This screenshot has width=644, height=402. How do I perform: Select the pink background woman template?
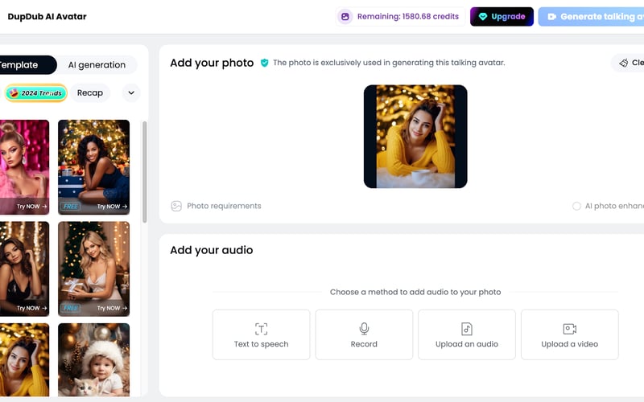(x=24, y=167)
